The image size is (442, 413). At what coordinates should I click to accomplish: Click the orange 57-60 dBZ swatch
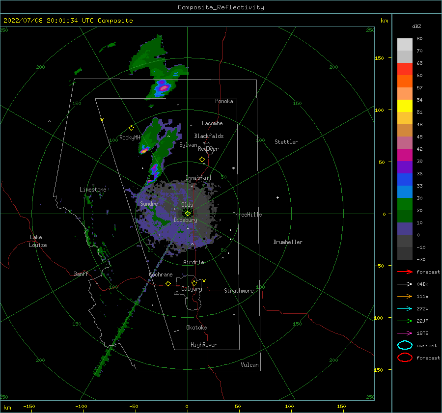point(405,82)
